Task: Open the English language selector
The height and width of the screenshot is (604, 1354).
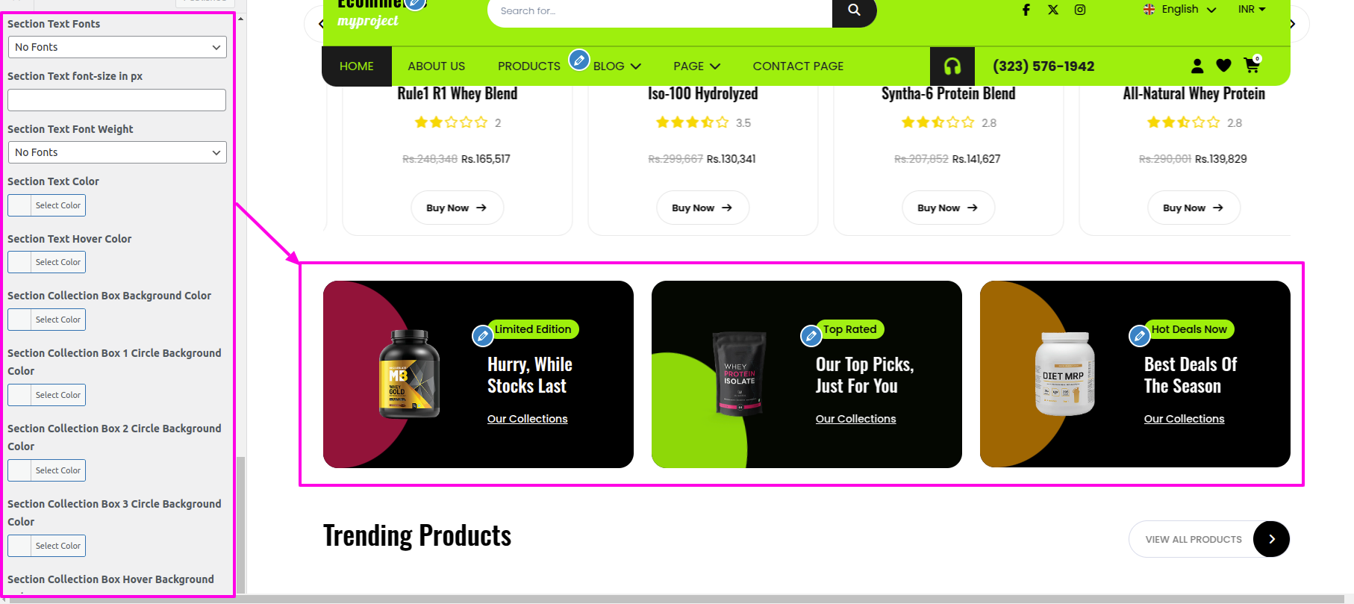Action: (x=1179, y=9)
